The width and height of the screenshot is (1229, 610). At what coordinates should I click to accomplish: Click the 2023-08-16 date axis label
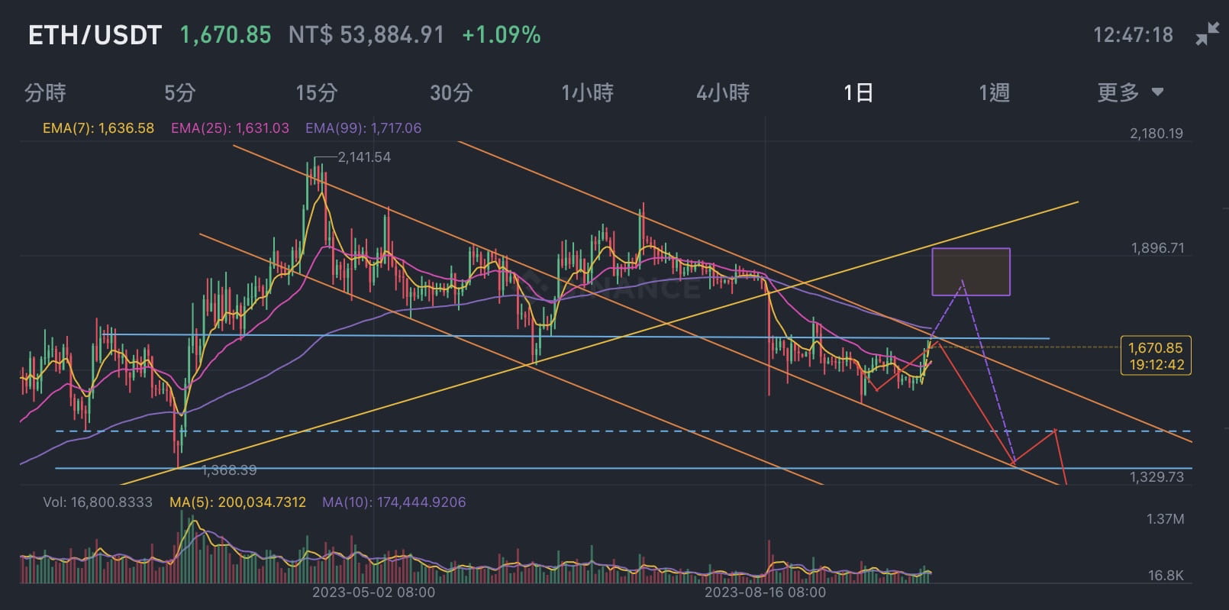tap(765, 592)
